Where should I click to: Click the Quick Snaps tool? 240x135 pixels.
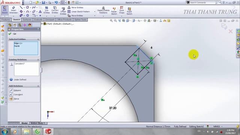(x=121, y=10)
